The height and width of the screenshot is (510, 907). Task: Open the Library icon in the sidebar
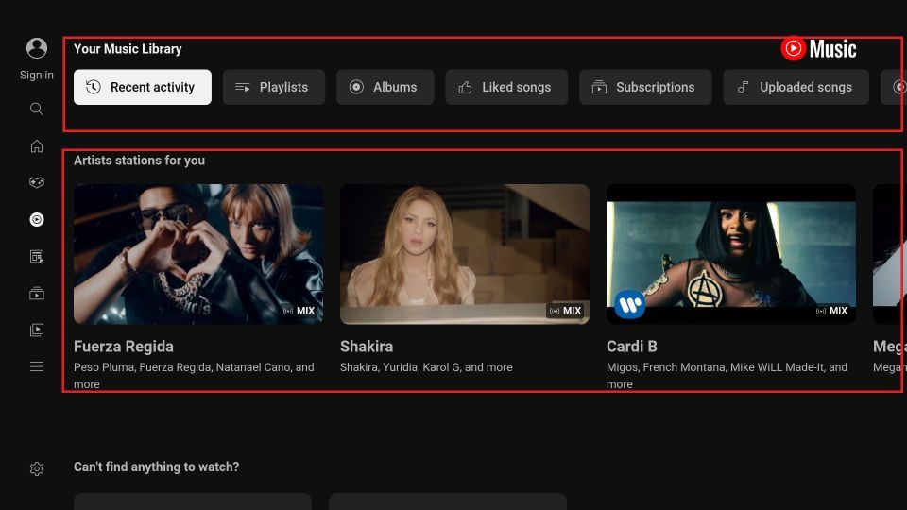[x=37, y=330]
